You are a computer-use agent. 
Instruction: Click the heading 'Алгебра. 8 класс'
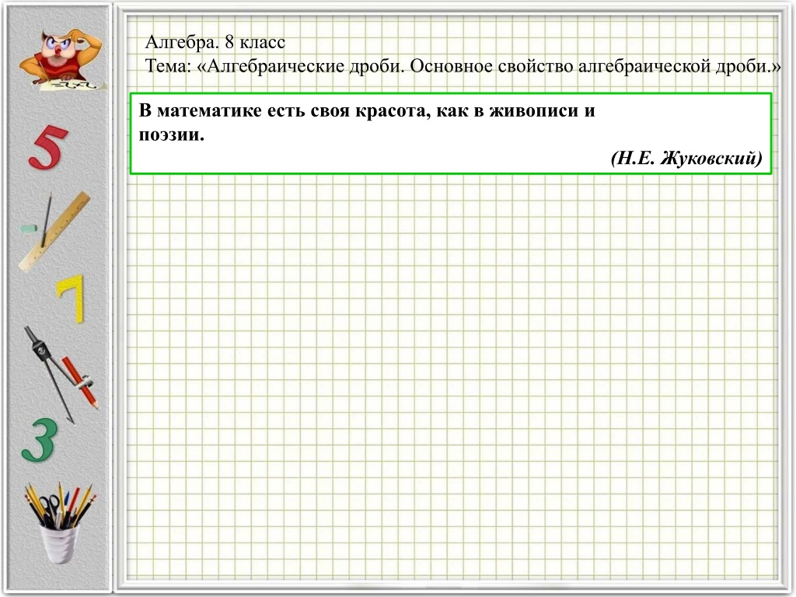point(215,42)
